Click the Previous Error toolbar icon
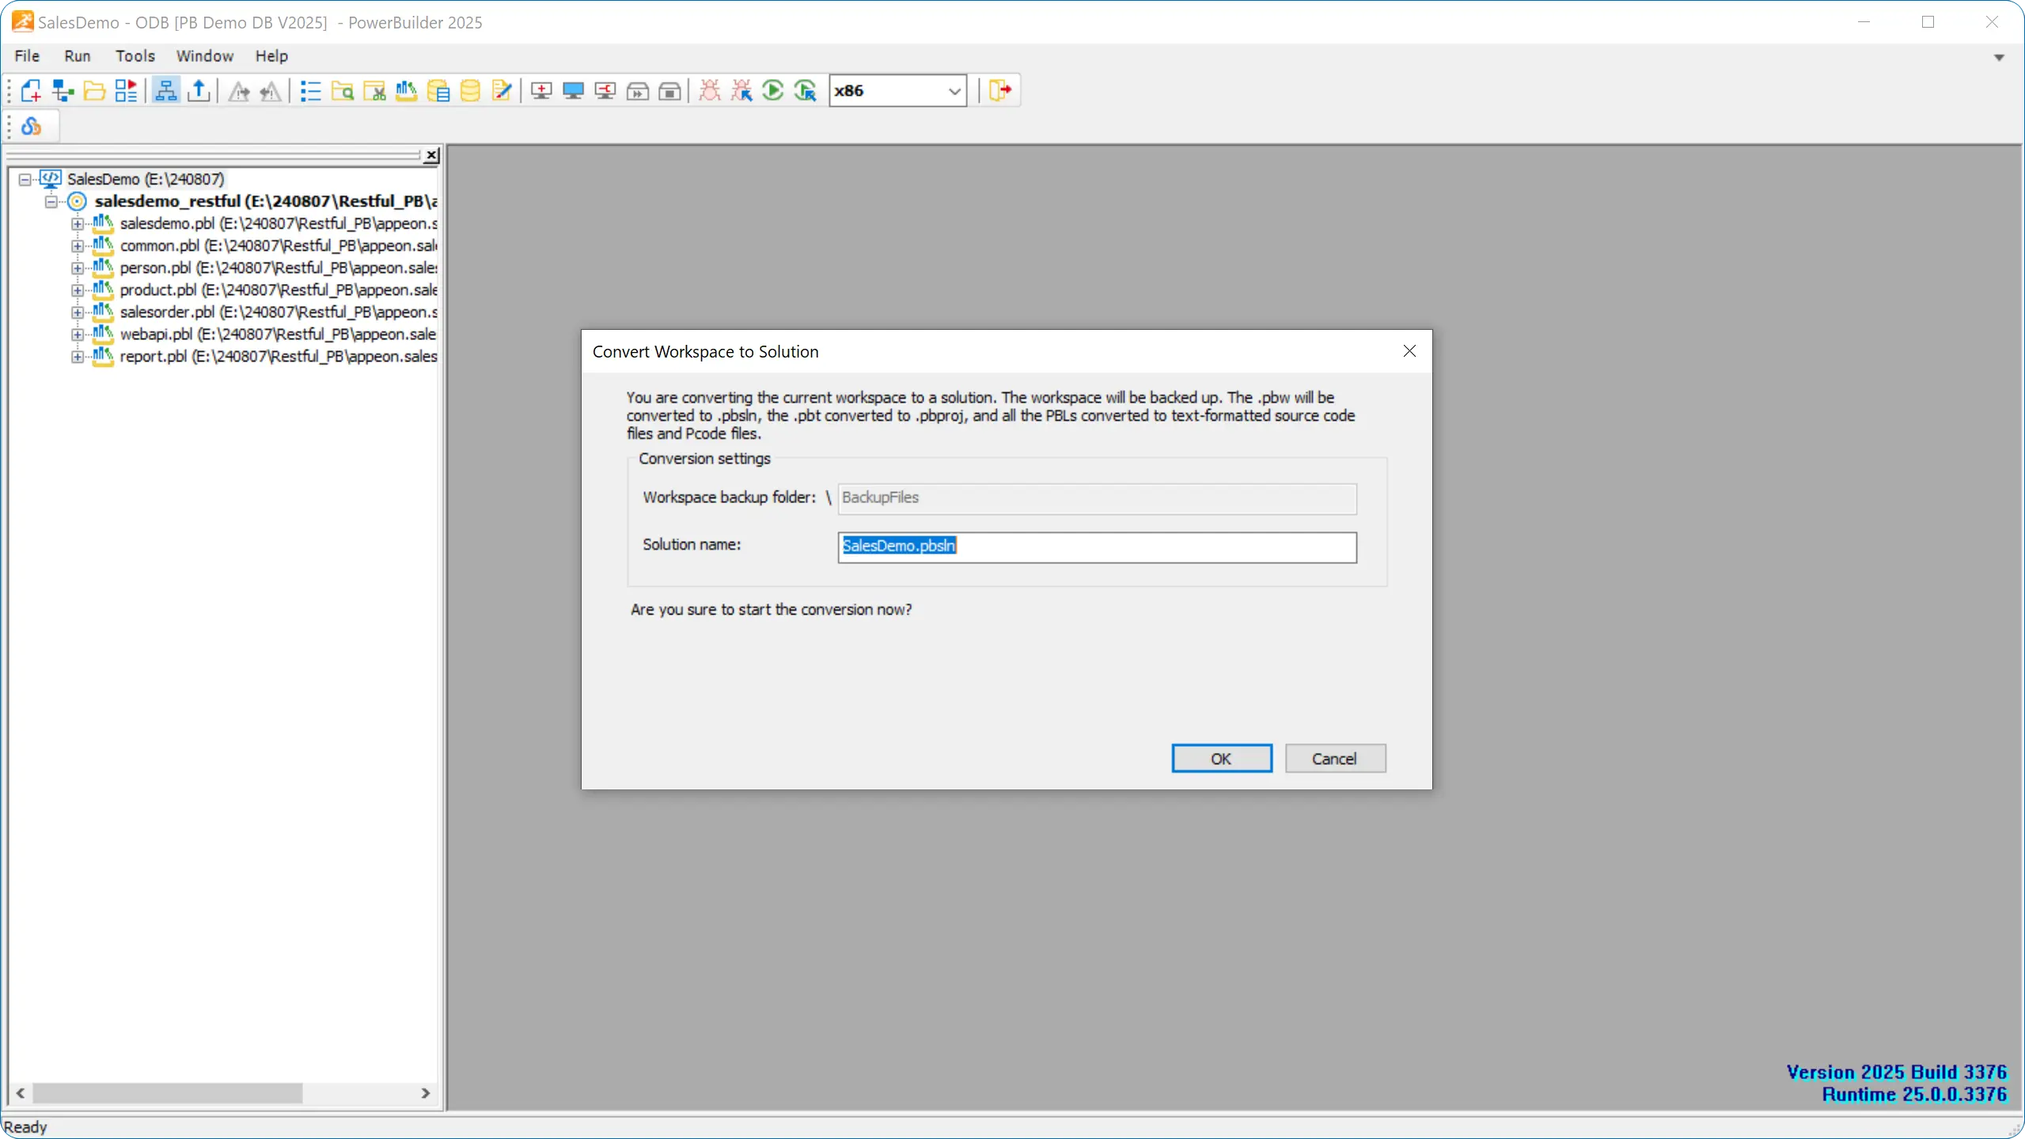2025x1139 pixels. coord(271,91)
